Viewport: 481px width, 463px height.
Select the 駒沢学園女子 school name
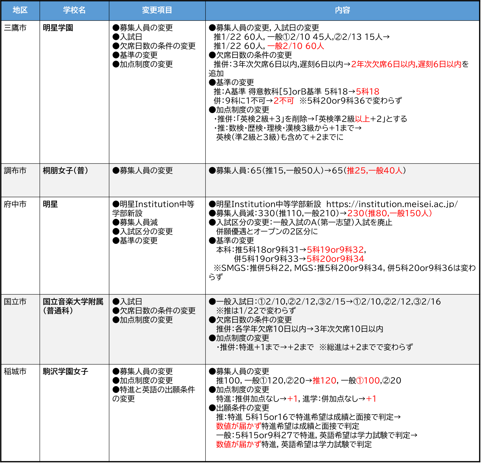click(65, 372)
